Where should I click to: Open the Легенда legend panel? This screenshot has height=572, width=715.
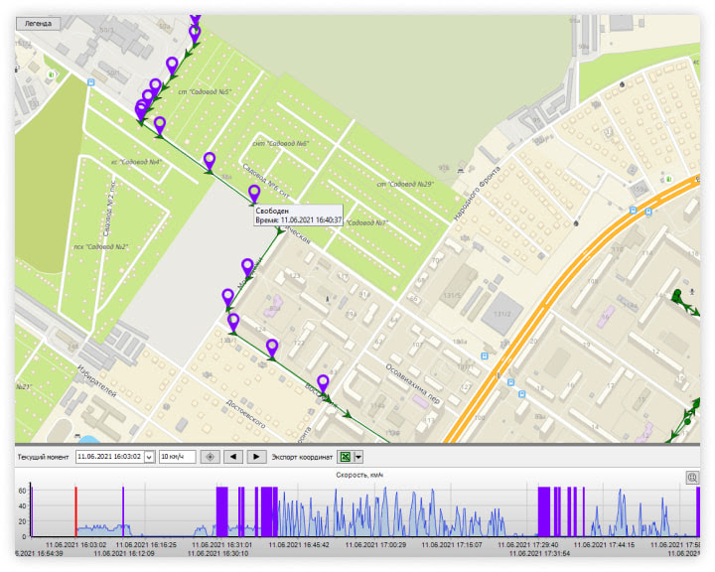[39, 23]
